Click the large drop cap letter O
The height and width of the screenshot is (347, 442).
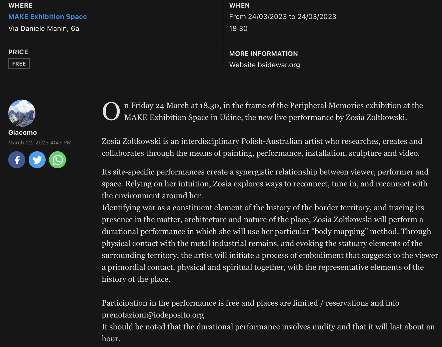tap(111, 111)
